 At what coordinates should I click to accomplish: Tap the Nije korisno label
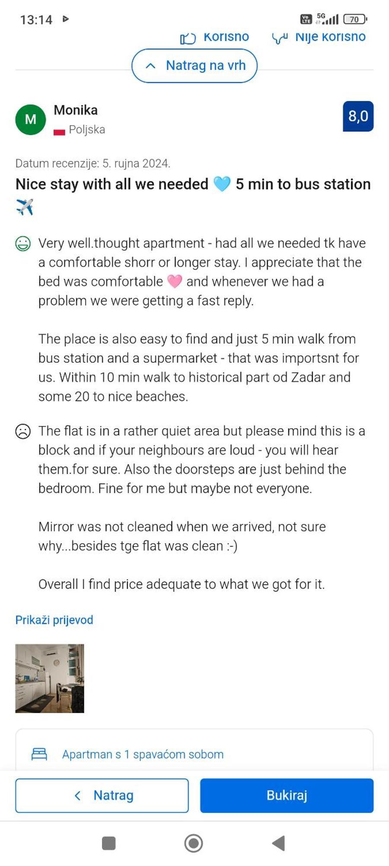coord(330,37)
